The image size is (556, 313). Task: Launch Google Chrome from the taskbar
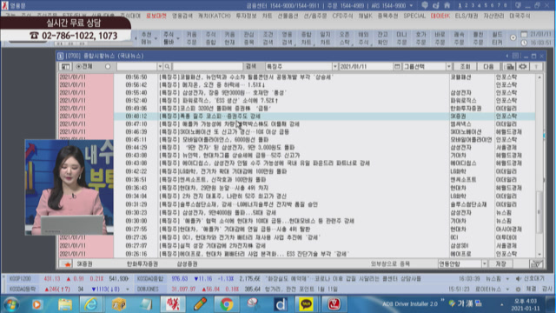226,303
